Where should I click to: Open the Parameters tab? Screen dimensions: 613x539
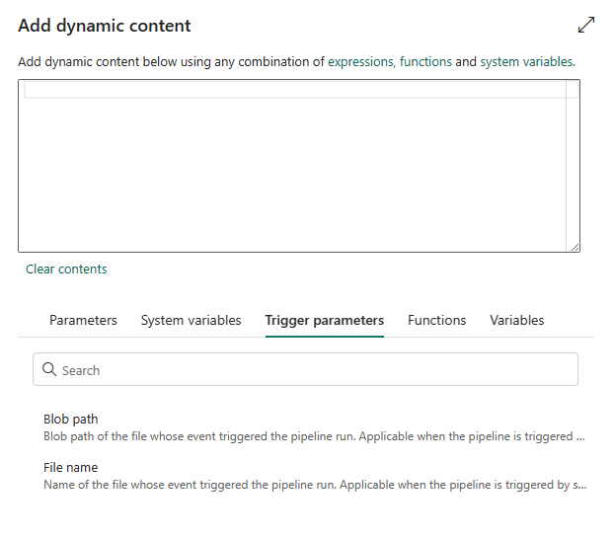tap(83, 320)
